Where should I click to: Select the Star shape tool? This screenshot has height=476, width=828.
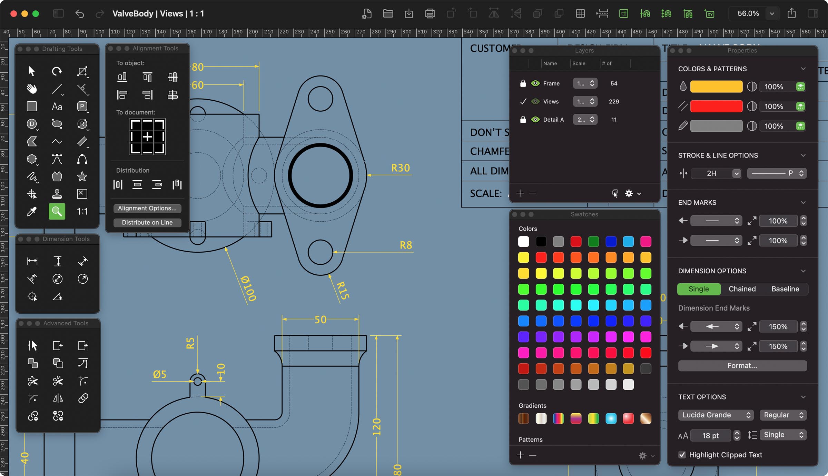[x=82, y=177]
